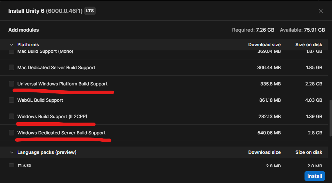
Task: Click the Install button
Action: 315,176
